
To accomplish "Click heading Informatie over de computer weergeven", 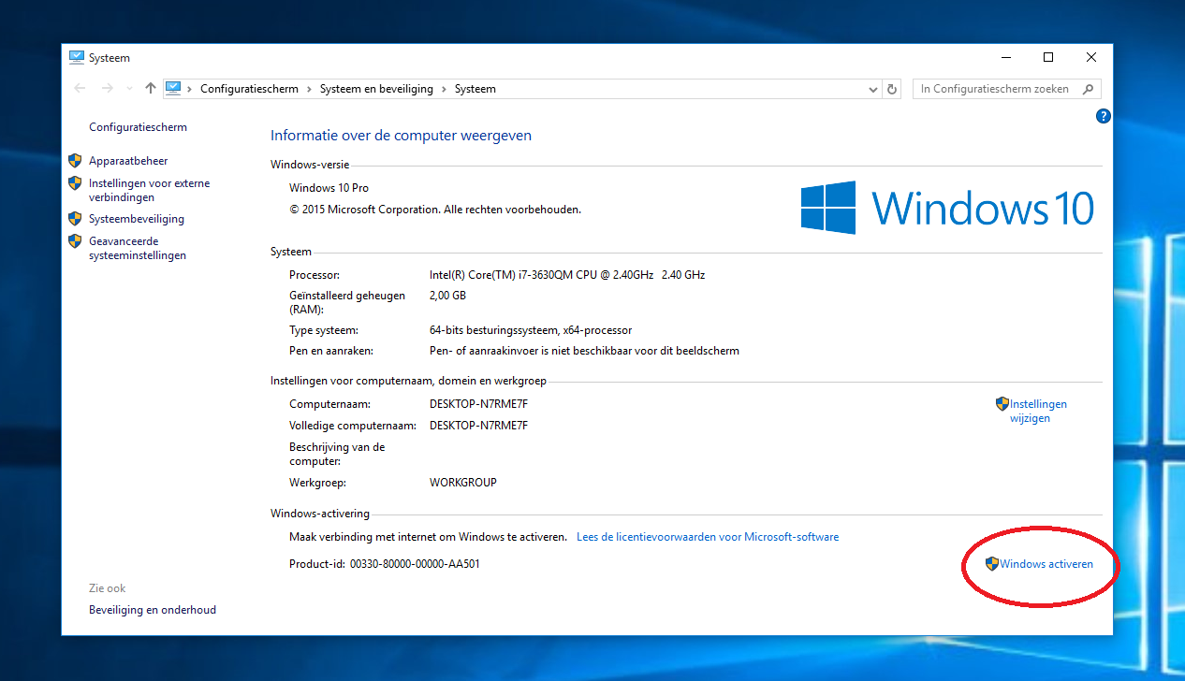I will (401, 136).
